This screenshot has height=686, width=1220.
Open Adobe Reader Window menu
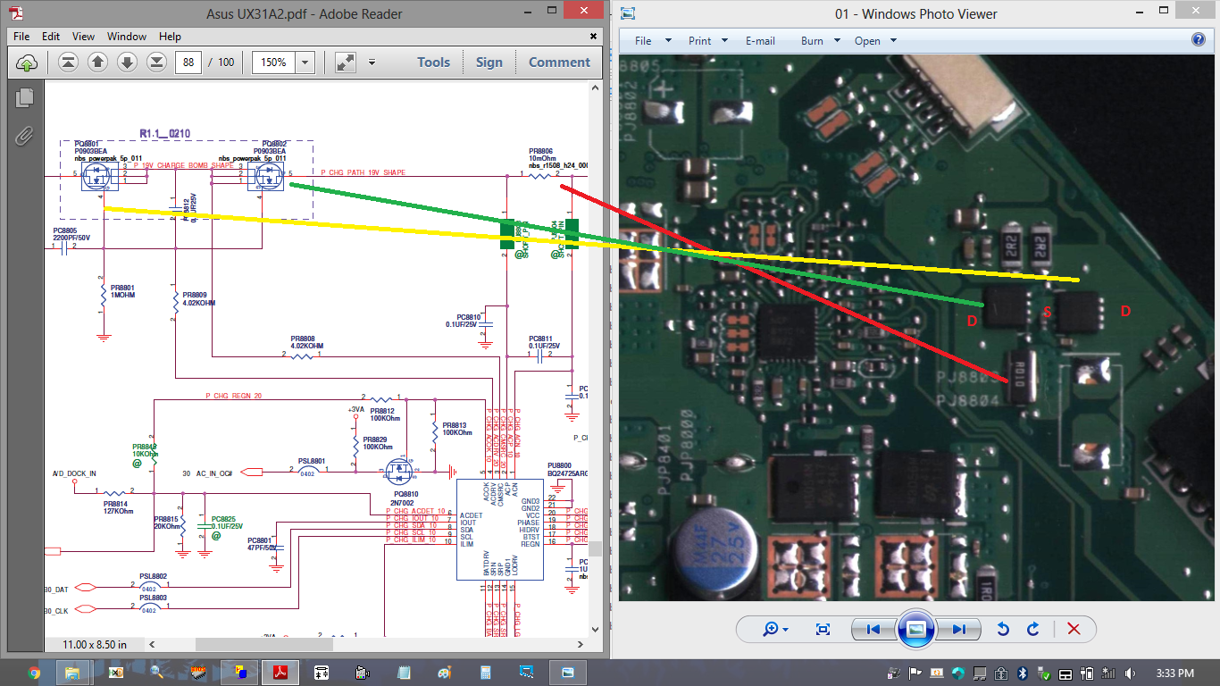coord(127,37)
